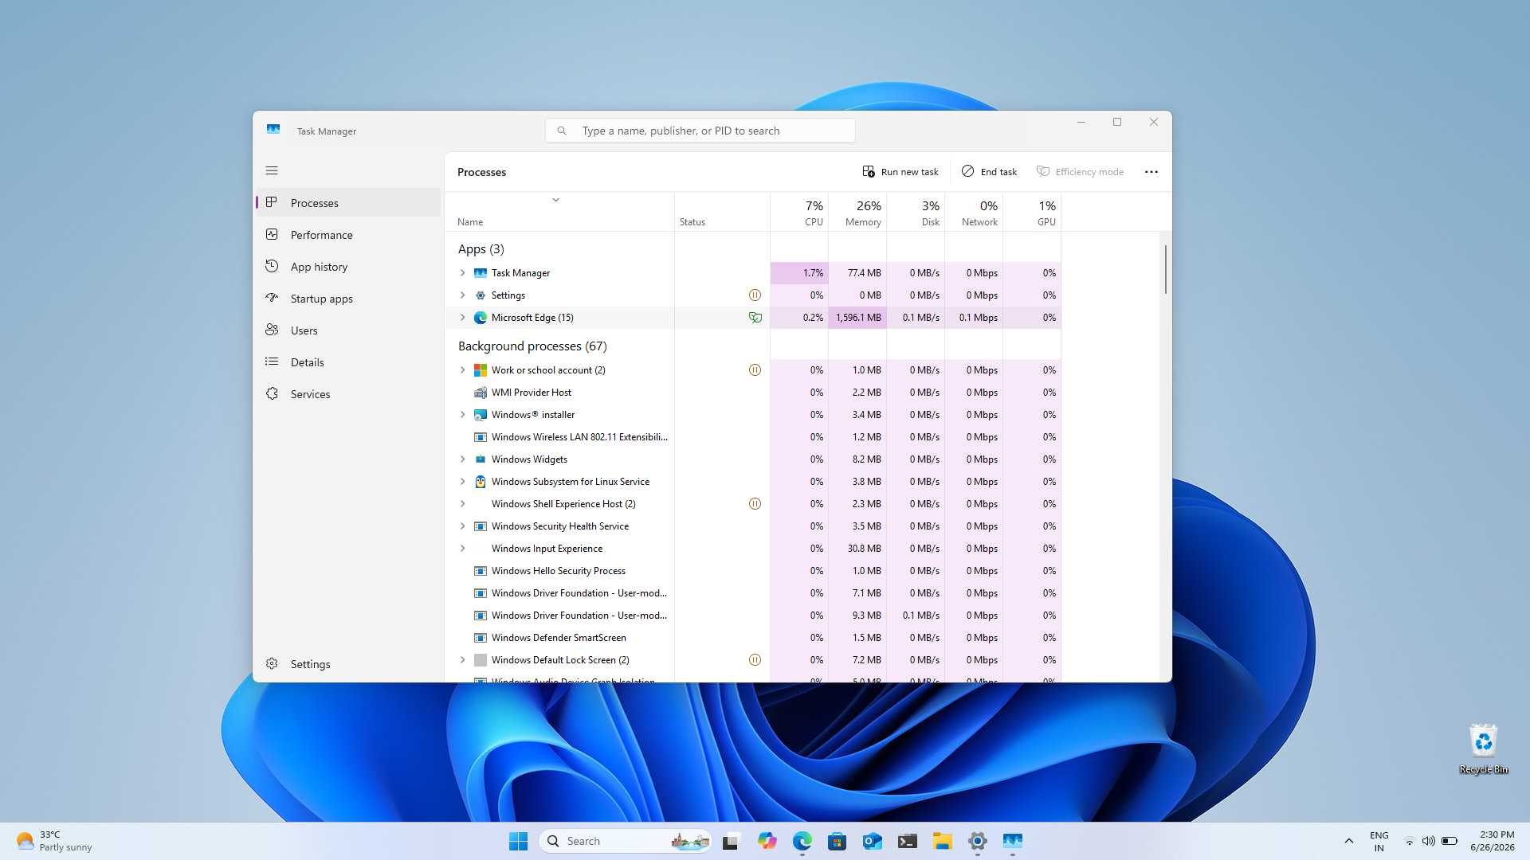Sort processes by CPU column

click(799, 213)
